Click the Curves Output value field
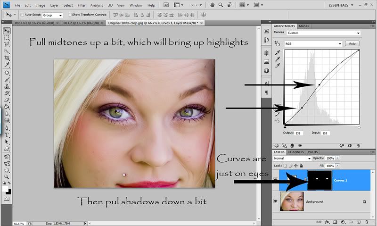The height and width of the screenshot is (226, 377). click(x=298, y=133)
